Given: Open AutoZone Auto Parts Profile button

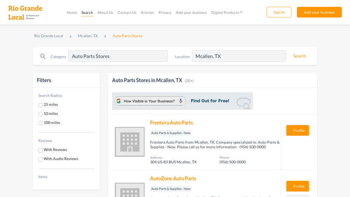Looking at the screenshot, I should (x=297, y=186).
